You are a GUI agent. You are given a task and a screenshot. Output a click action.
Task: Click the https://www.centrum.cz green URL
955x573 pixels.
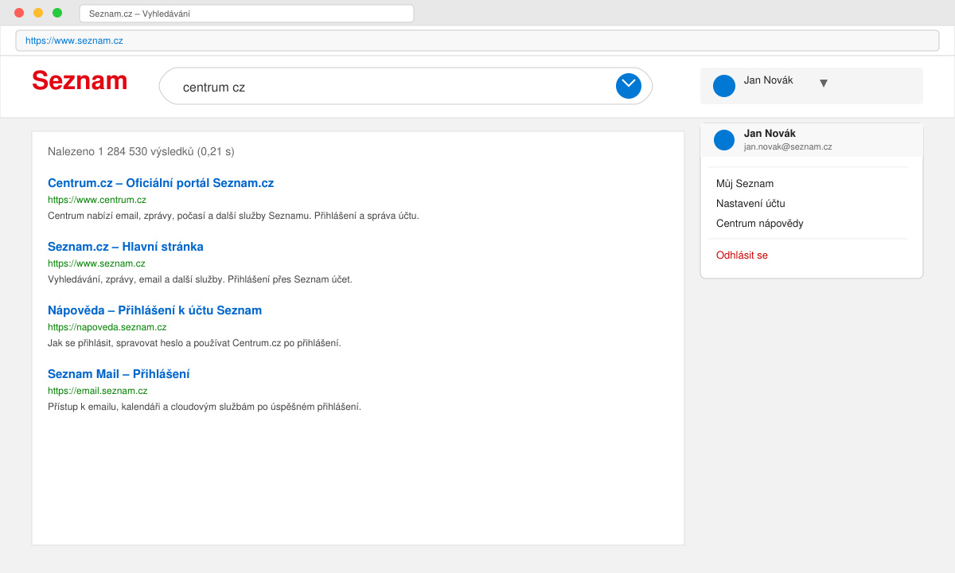pyautogui.click(x=97, y=200)
